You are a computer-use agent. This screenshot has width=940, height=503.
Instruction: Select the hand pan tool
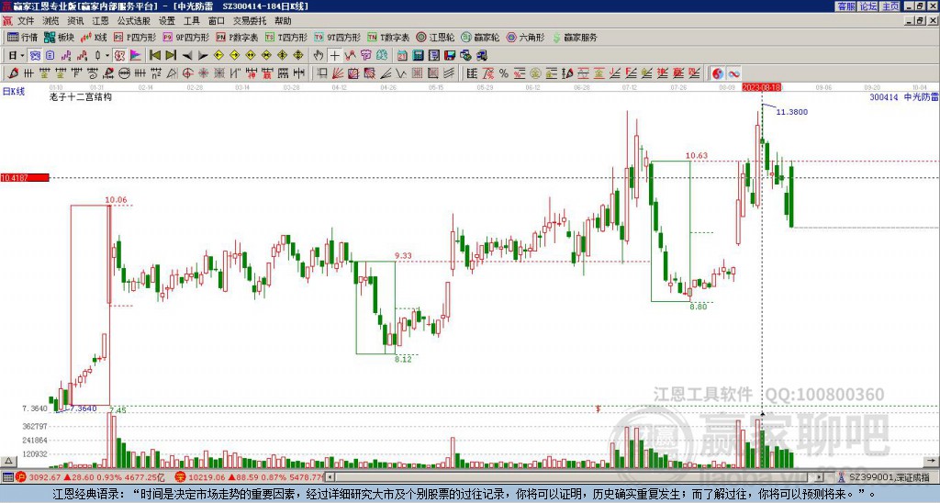pyautogui.click(x=319, y=56)
